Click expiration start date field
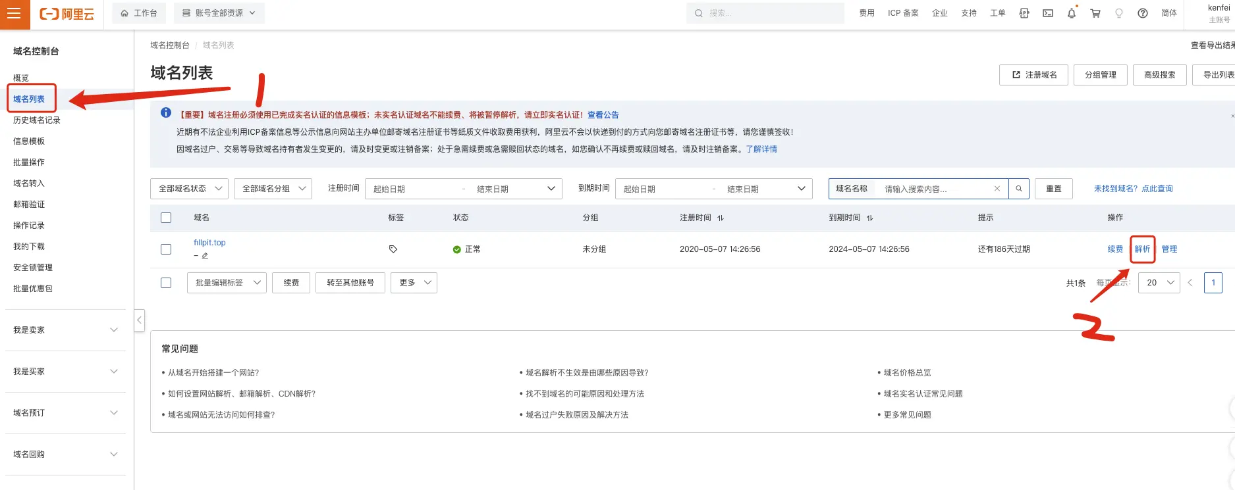 (662, 189)
